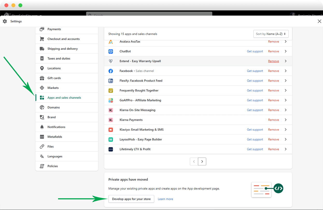The image size is (323, 210).
Task: Remove the Klarna Payments app
Action: click(273, 120)
